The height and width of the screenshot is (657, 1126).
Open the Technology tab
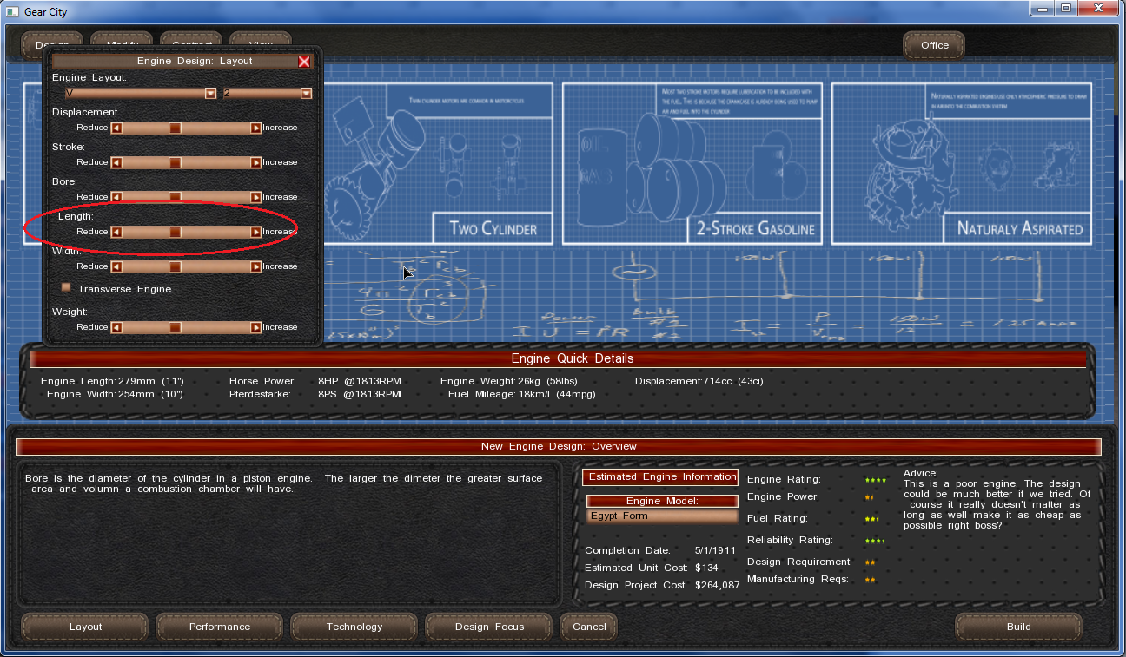point(354,627)
